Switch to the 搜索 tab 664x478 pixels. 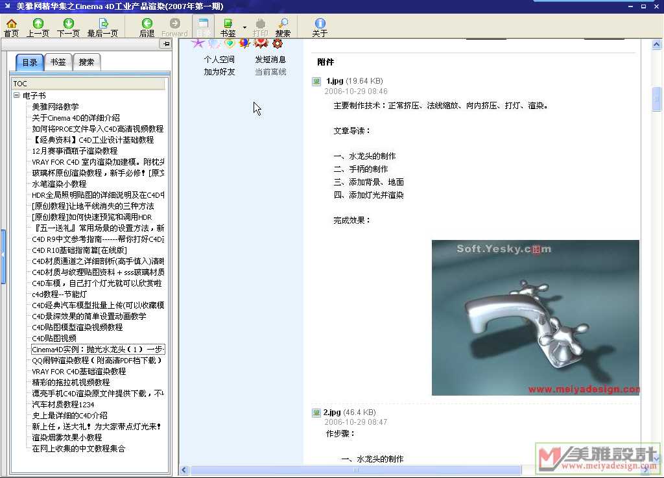point(86,62)
